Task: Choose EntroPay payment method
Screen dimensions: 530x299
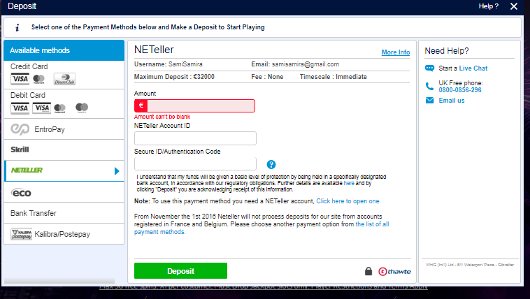Action: 64,129
